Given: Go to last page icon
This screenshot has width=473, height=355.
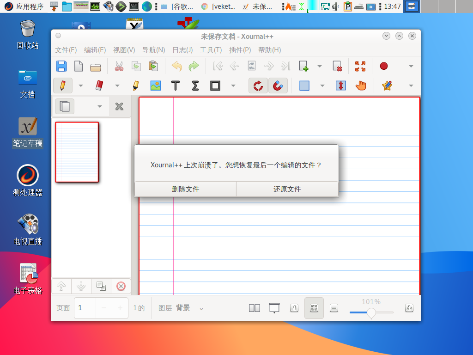Looking at the screenshot, I should [x=285, y=66].
